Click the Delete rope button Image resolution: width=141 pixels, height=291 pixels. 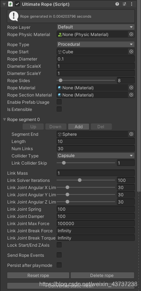(x=102, y=276)
